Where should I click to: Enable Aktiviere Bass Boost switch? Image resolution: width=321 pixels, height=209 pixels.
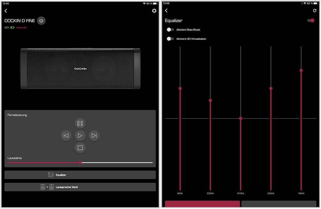point(170,30)
